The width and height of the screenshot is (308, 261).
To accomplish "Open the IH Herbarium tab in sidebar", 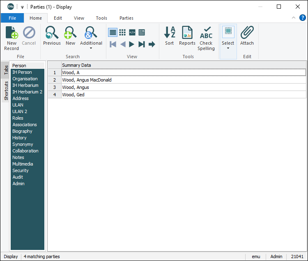I will 25,85.
